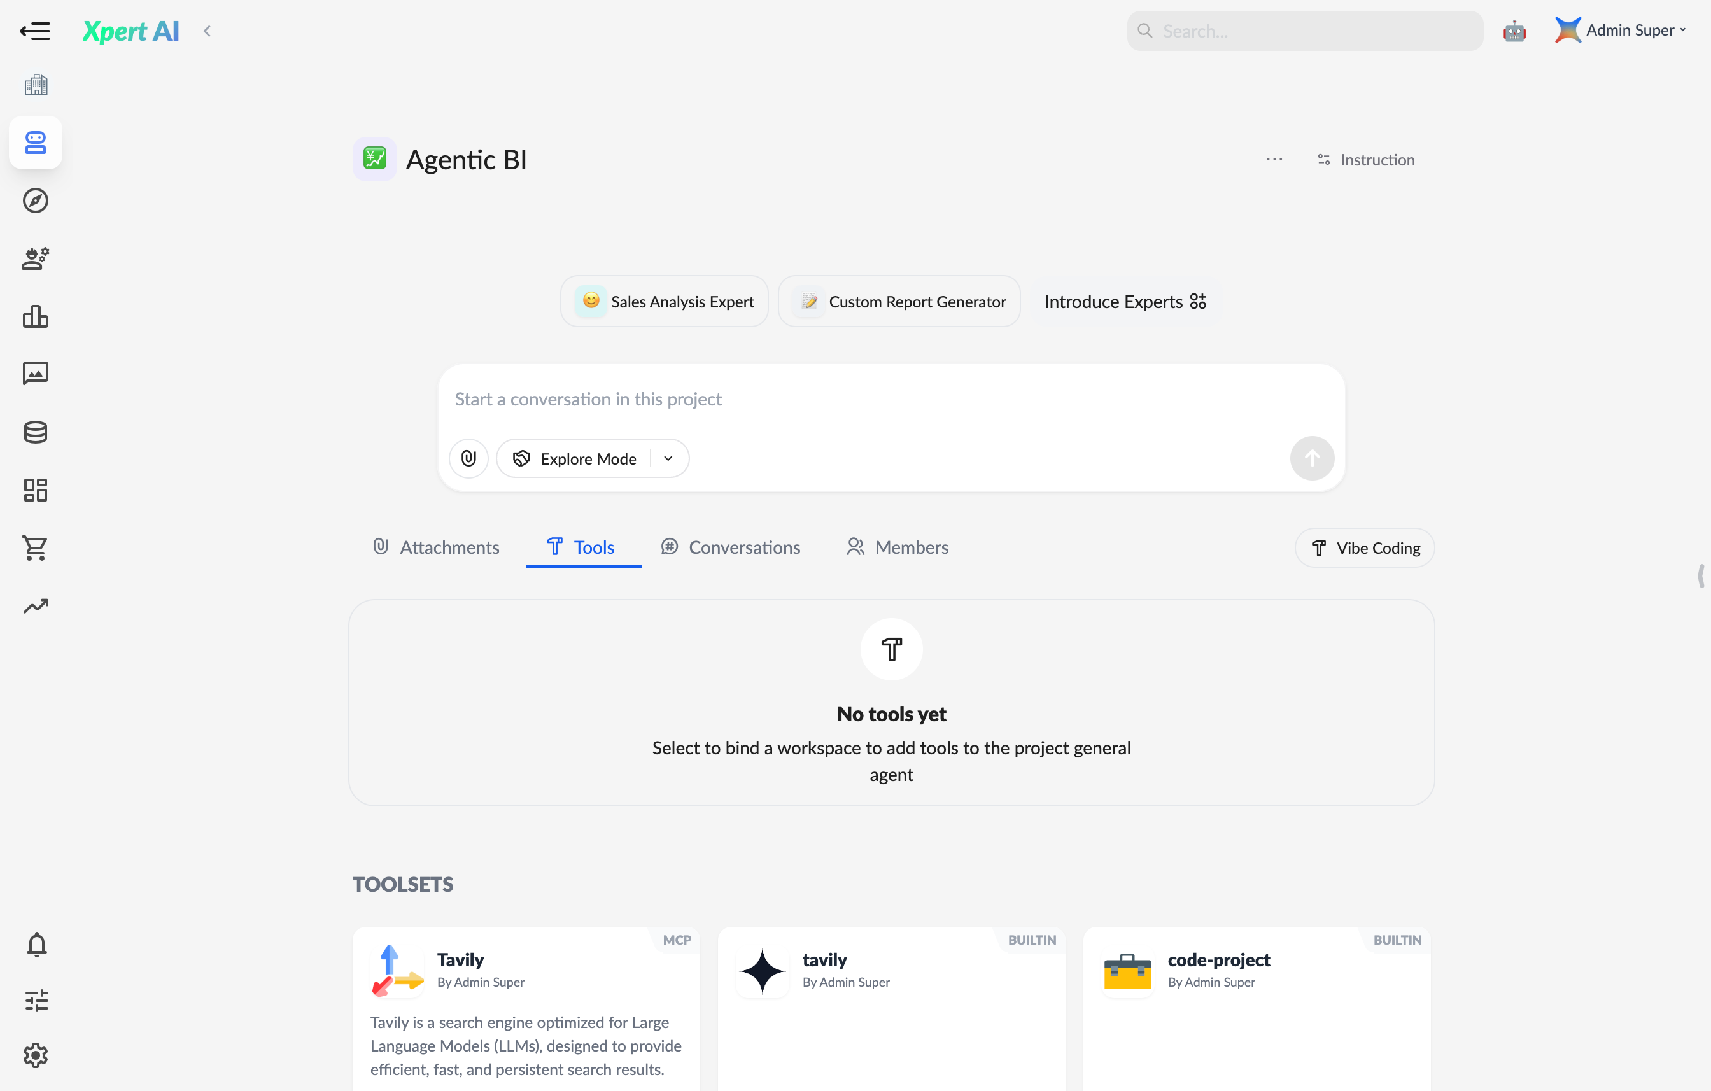Select the dashboard grid icon in the sidebar

pos(36,489)
